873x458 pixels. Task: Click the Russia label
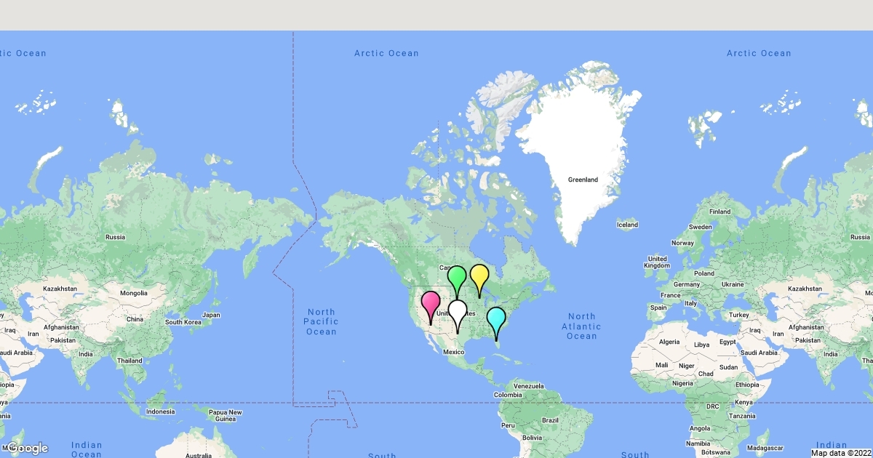point(116,236)
